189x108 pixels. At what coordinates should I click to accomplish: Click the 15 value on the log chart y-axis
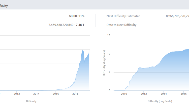[x=109, y=35]
